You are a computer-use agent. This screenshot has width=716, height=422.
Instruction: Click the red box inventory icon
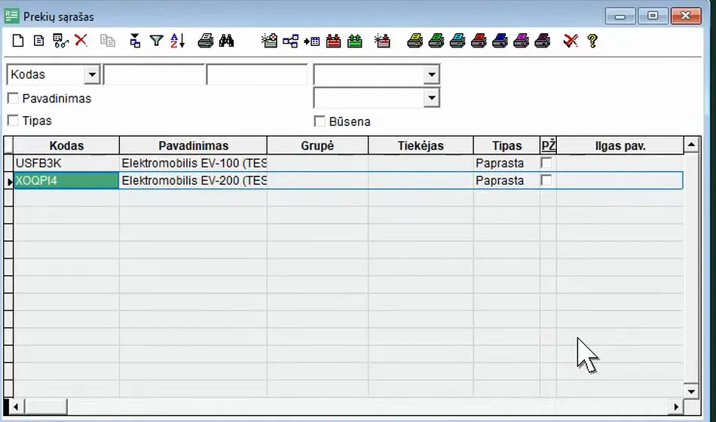point(333,41)
